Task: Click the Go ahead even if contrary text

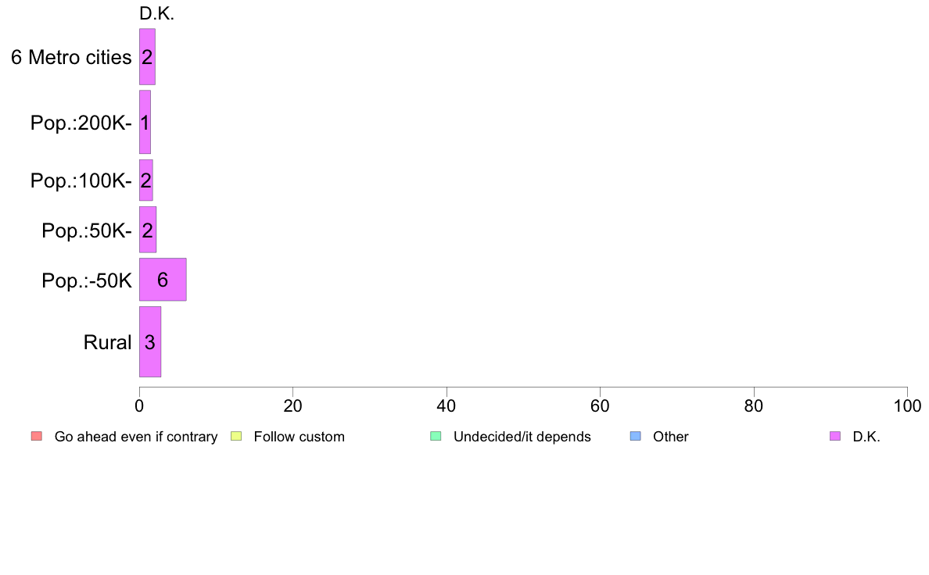Action: [x=136, y=437]
